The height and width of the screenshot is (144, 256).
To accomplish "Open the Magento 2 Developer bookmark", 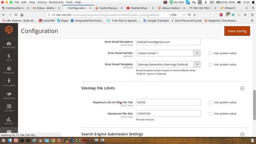I will (x=222, y=20).
